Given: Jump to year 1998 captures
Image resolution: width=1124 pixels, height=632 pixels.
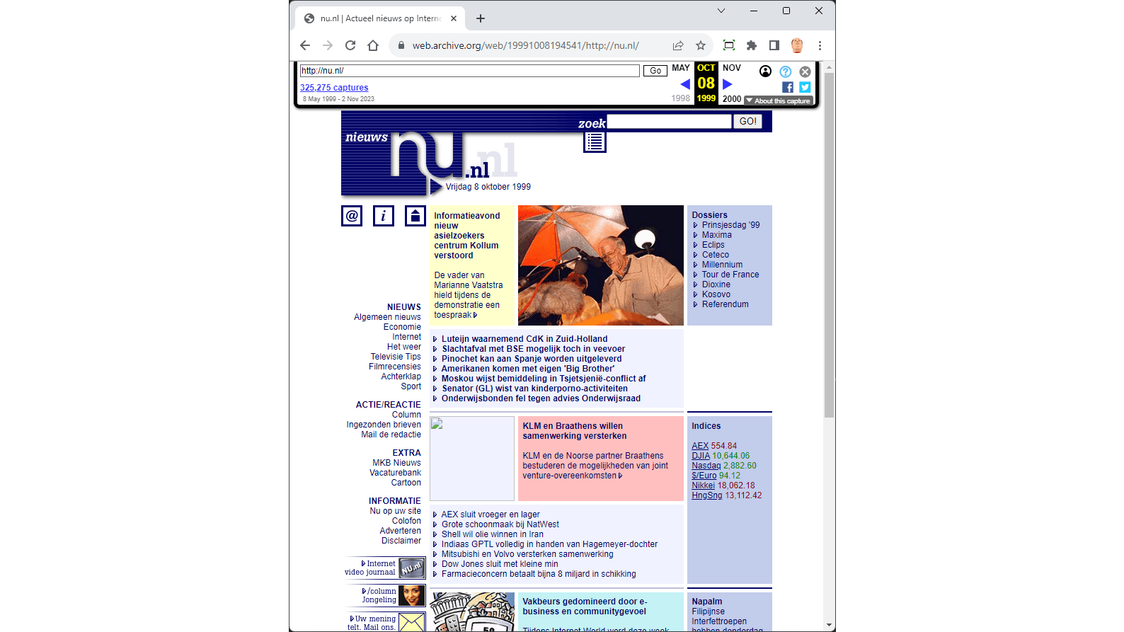Looking at the screenshot, I should pos(681,98).
